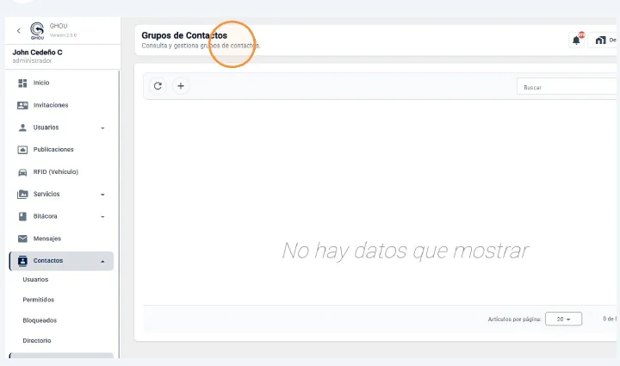This screenshot has height=366, width=620.
Task: Click the GHOU logo icon
Action: (37, 31)
